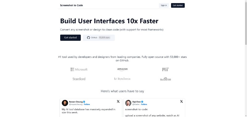Click Siqi Chen's verified badge
This screenshot has width=247, height=117.
[x=142, y=102]
